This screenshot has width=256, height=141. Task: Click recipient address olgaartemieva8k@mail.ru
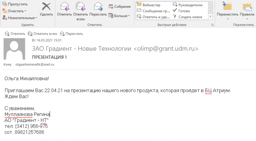coord(35,64)
